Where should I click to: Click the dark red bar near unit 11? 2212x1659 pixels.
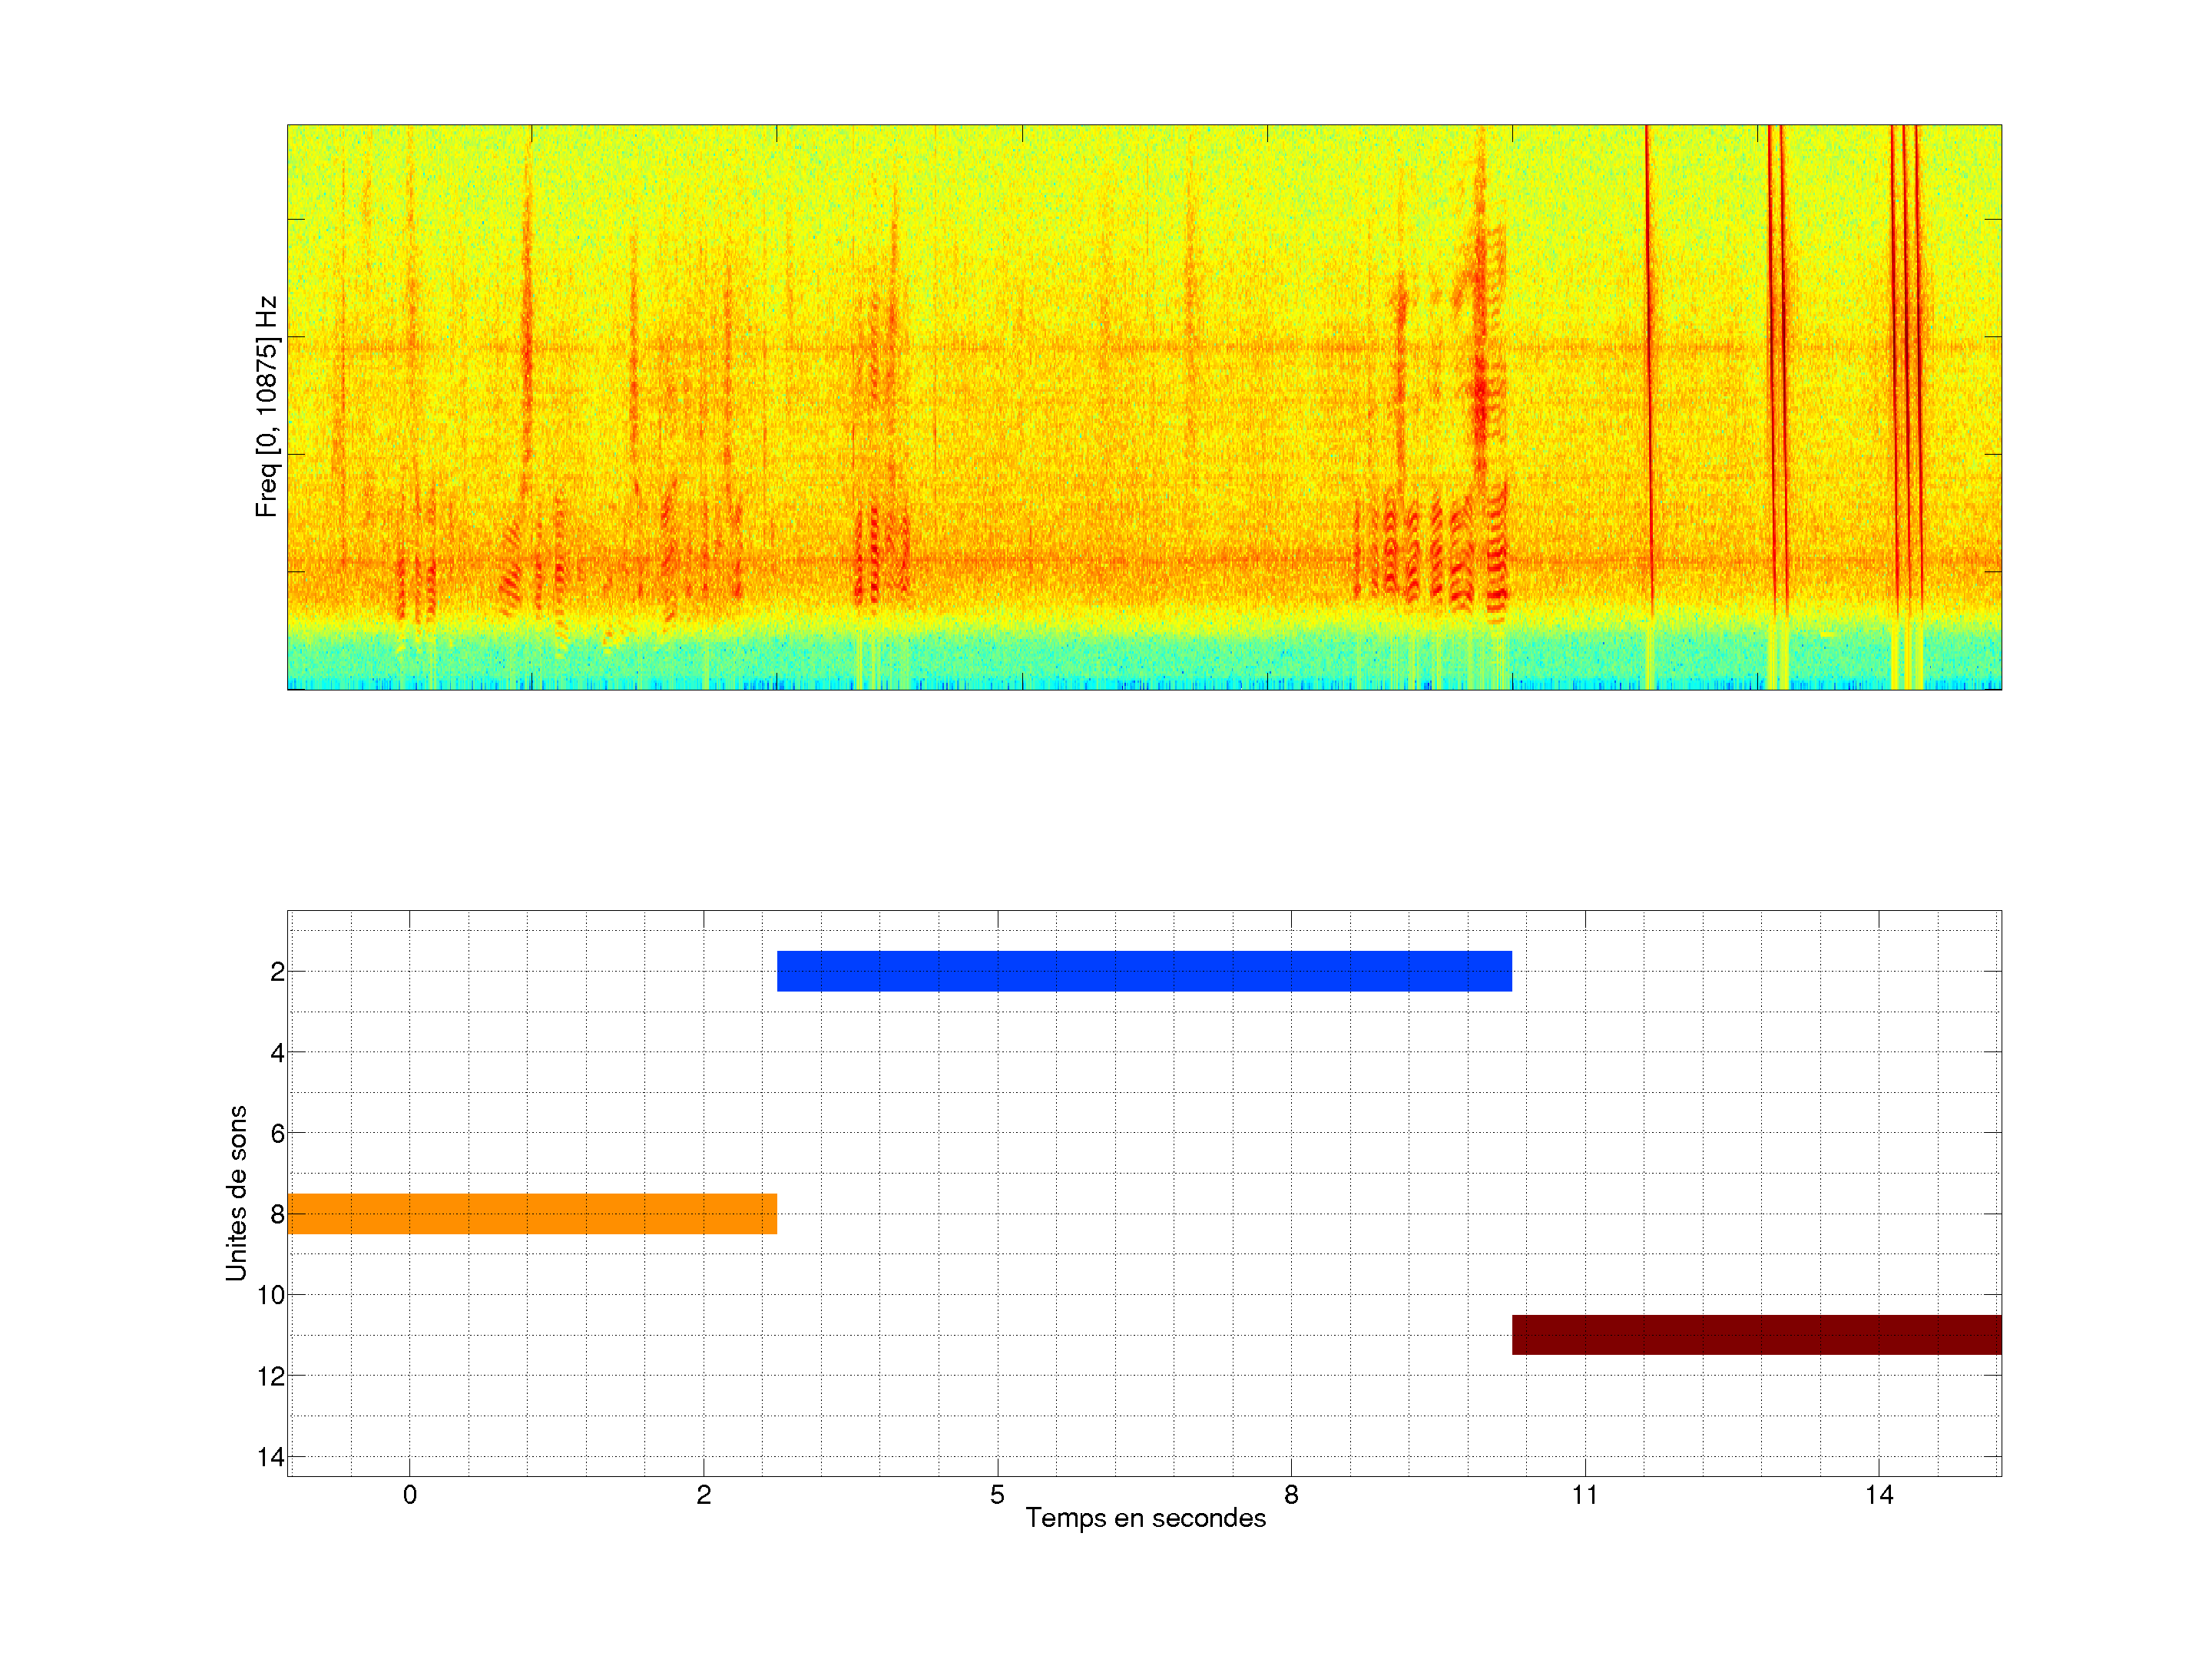coord(1756,1335)
